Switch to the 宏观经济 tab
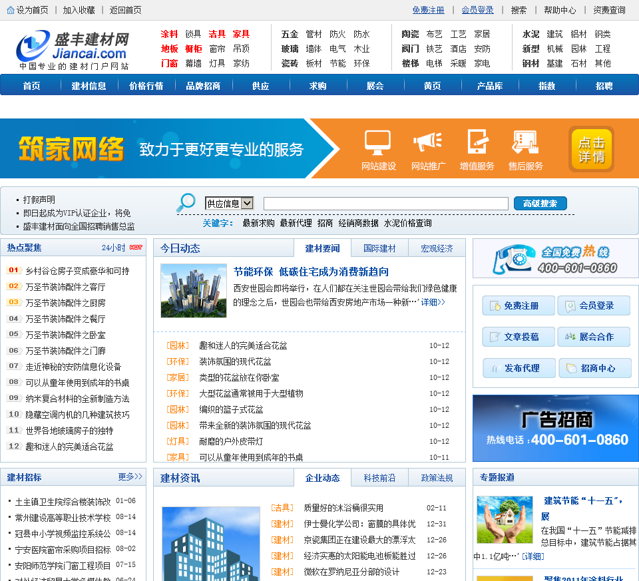Image resolution: width=639 pixels, height=581 pixels. (437, 248)
